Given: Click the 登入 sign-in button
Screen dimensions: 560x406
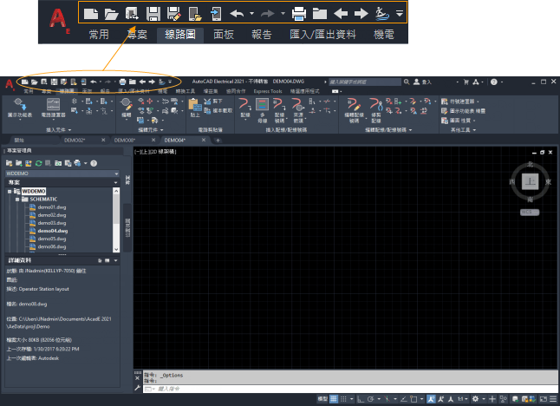Looking at the screenshot, I should pyautogui.click(x=422, y=82).
